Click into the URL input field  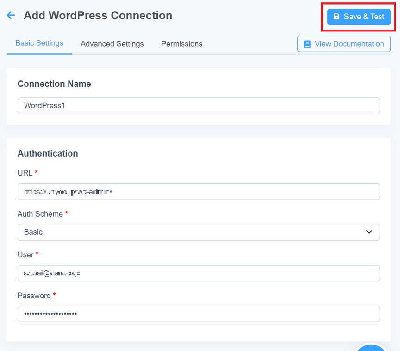coord(199,191)
